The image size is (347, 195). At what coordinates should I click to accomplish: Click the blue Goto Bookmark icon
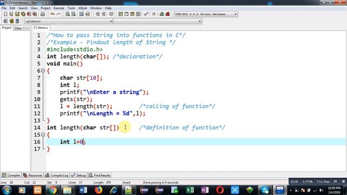click(x=17, y=21)
